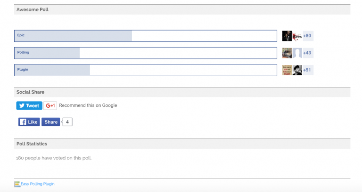The height and width of the screenshot is (192, 362).
Task: Open the +43 more voters badge
Action: [x=308, y=53]
